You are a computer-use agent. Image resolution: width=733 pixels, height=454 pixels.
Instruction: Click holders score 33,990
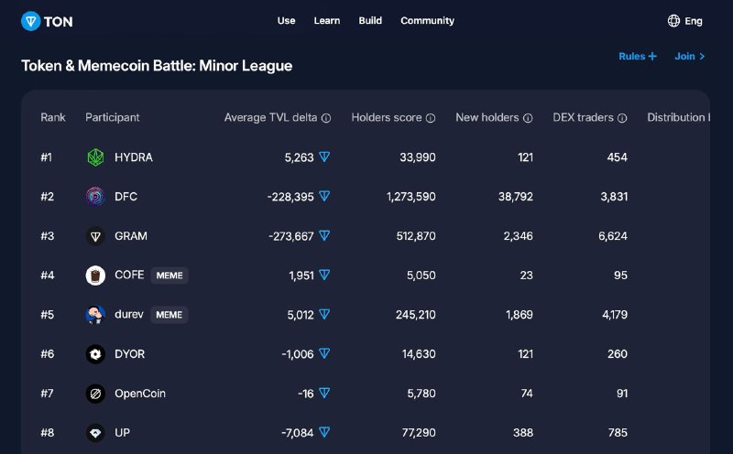click(418, 157)
